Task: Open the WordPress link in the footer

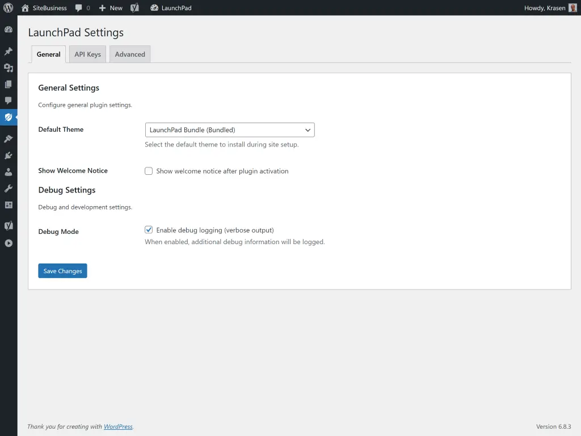Action: 118,426
